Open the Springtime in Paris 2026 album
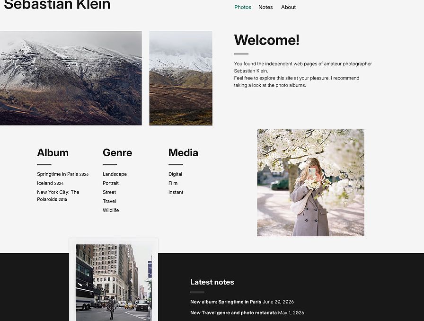 (63, 174)
